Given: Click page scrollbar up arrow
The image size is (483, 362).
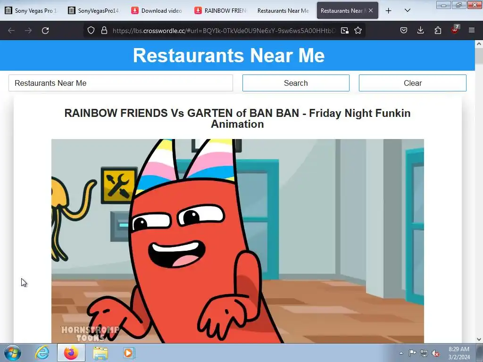Looking at the screenshot, I should coord(479,44).
